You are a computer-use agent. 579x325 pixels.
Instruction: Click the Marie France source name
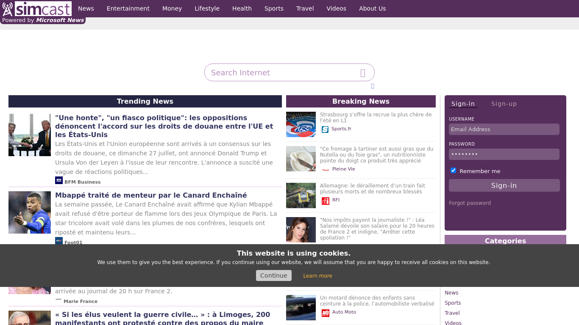81,301
